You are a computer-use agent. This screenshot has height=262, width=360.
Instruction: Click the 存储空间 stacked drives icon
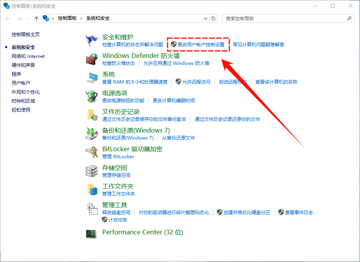[x=92, y=171]
